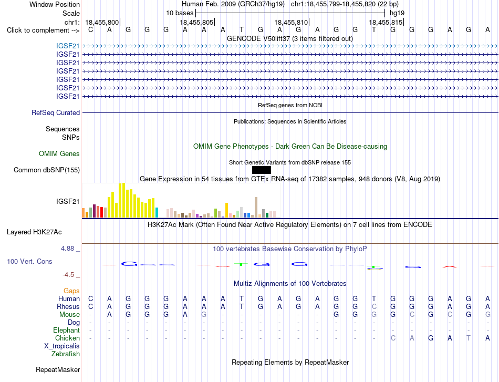499x382 pixels.
Task: Click the H3K27Ac Mark ENCODE track title
Action: [x=290, y=225]
